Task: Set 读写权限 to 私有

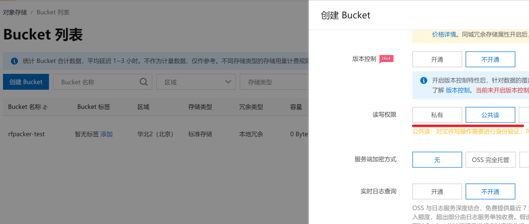Action: (437, 115)
